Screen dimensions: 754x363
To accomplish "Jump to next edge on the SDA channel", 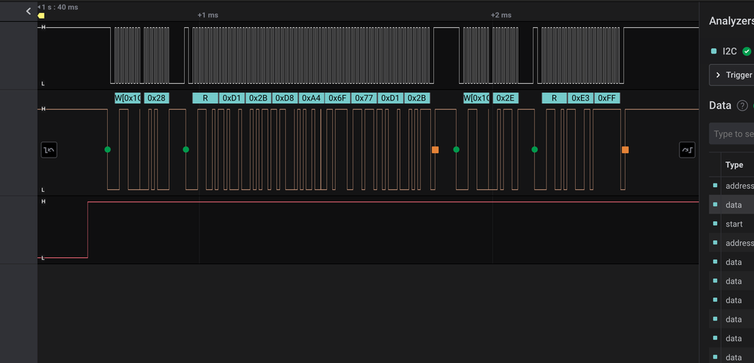I will pos(687,150).
